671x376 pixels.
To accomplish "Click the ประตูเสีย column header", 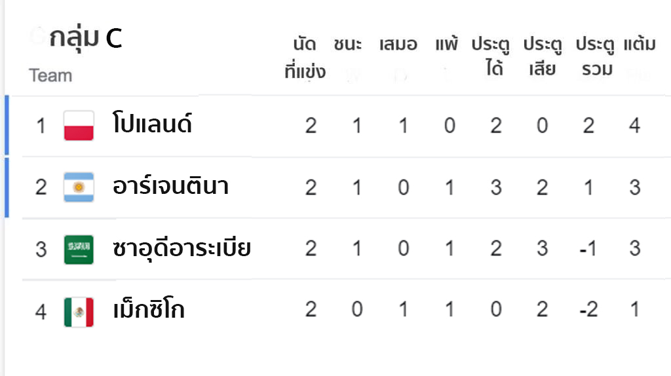I will point(543,56).
